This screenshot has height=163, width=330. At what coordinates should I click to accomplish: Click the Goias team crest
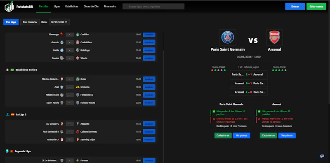78,79
